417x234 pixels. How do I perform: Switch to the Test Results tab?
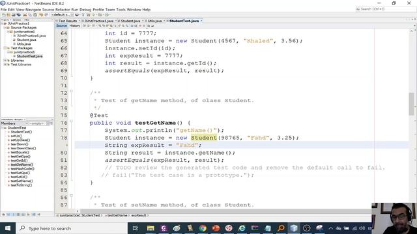(x=68, y=21)
